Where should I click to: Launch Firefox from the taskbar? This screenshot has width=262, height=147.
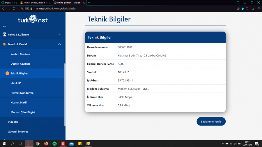[46, 144]
